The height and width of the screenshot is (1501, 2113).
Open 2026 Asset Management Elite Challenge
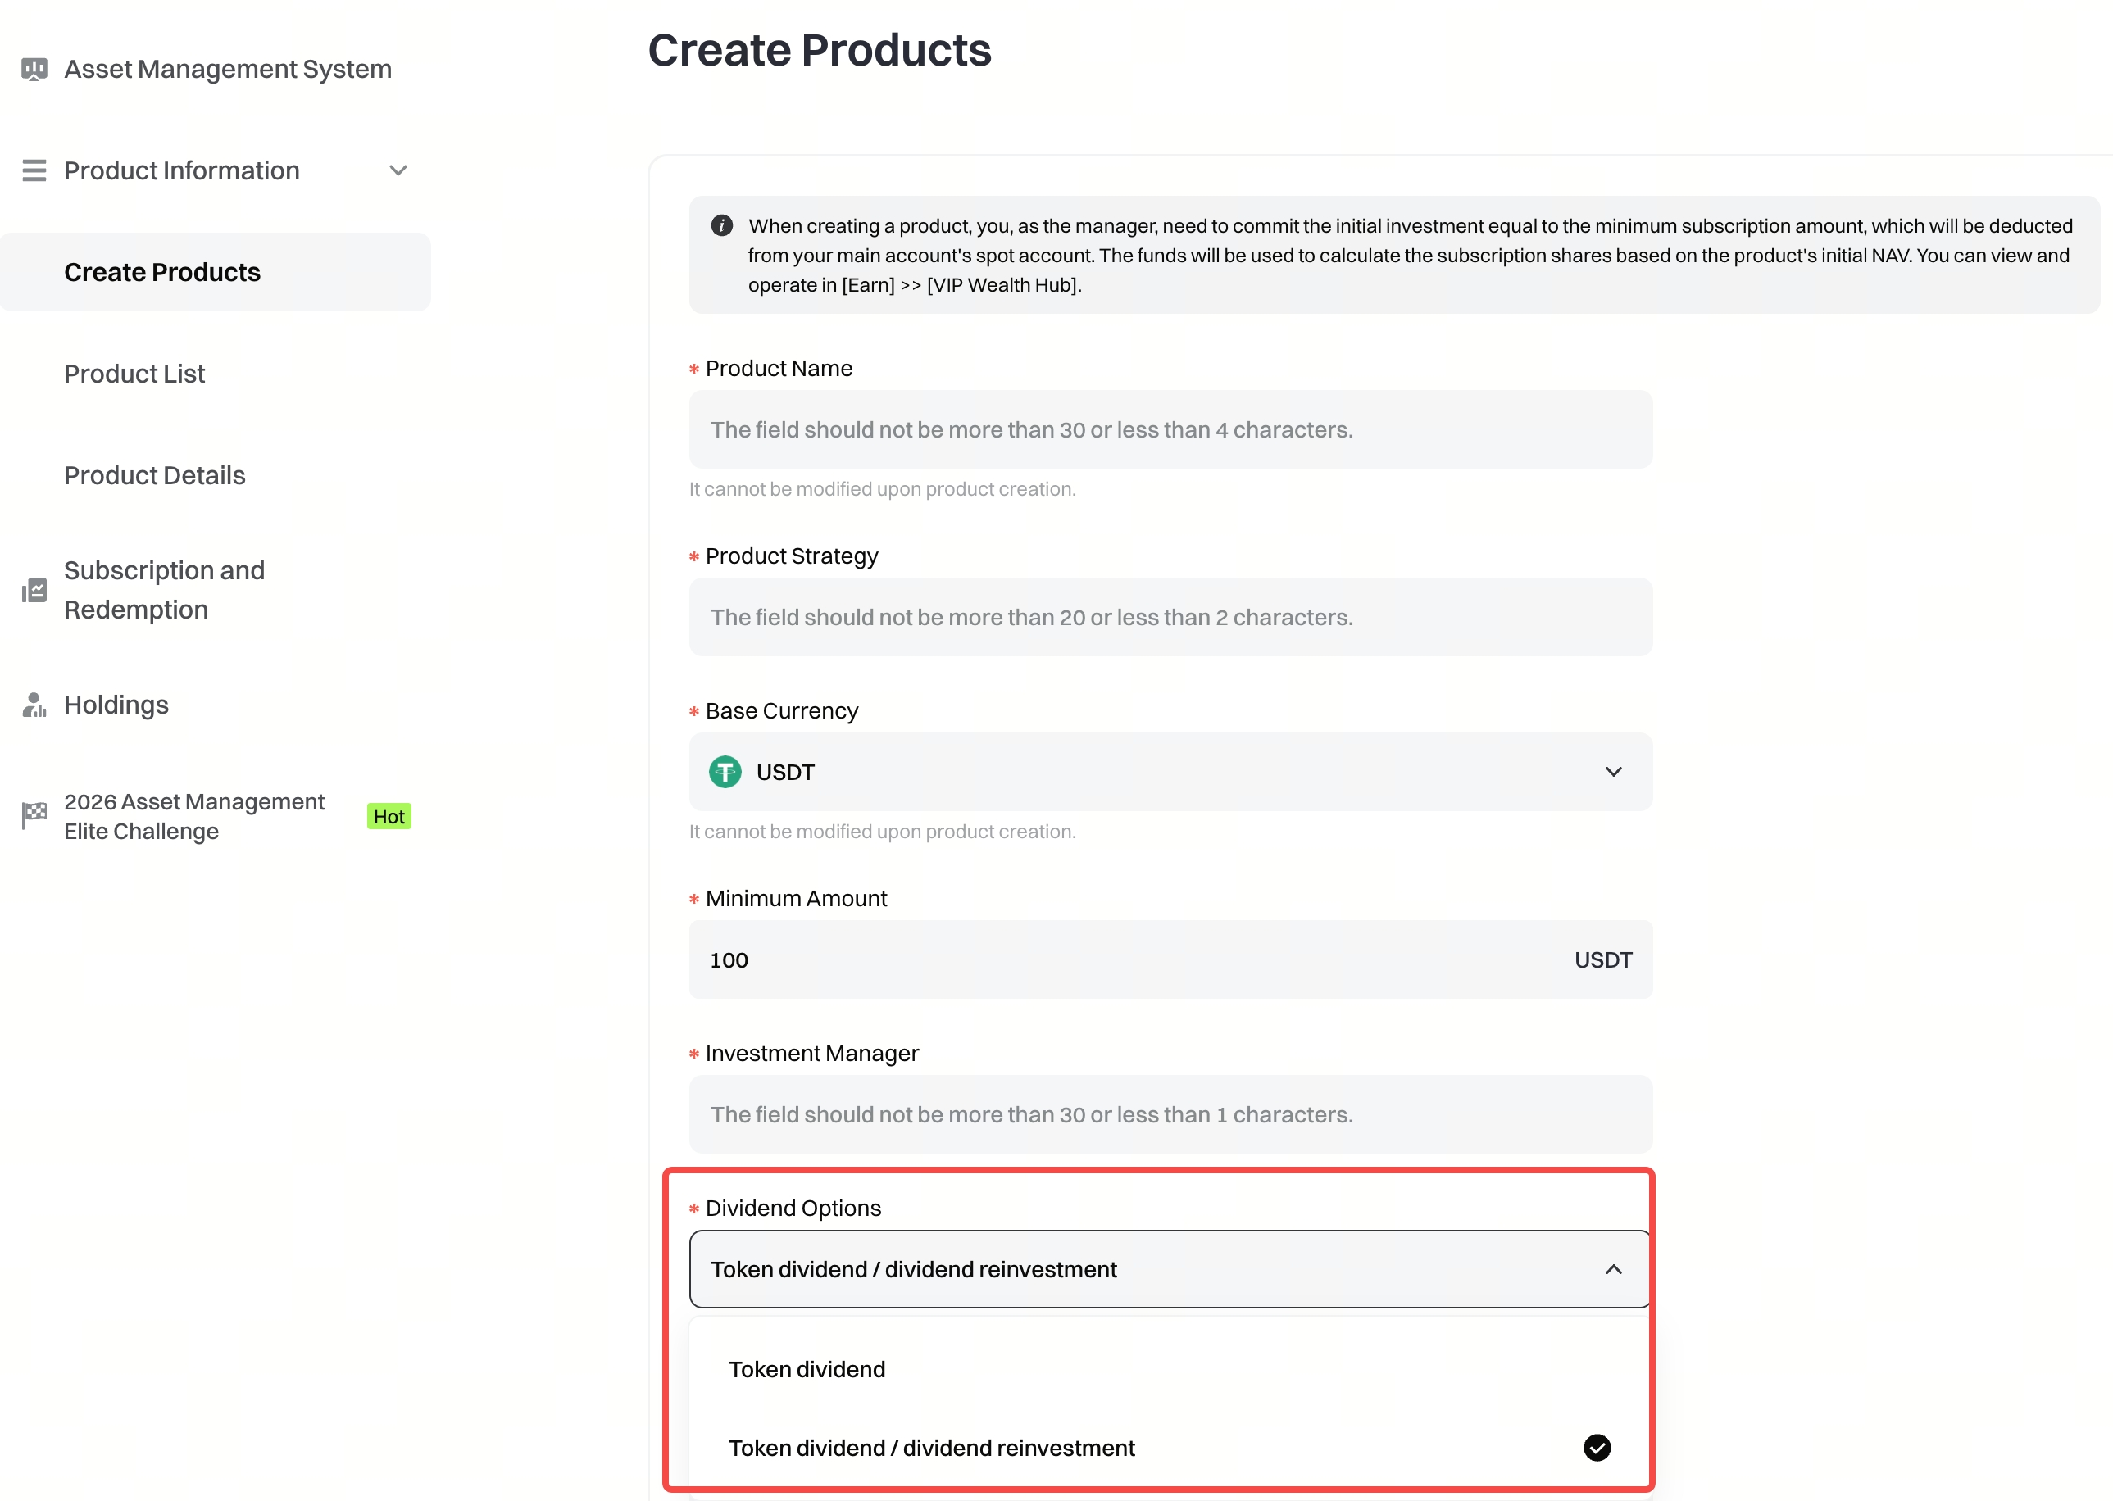[194, 817]
